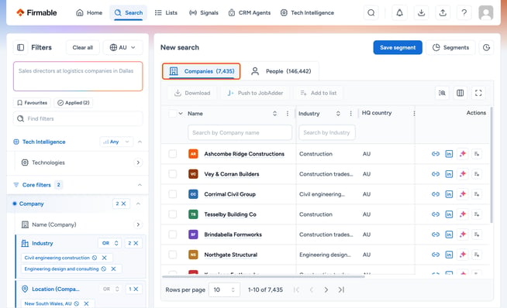Change Industry OR operator dropdown

click(109, 243)
